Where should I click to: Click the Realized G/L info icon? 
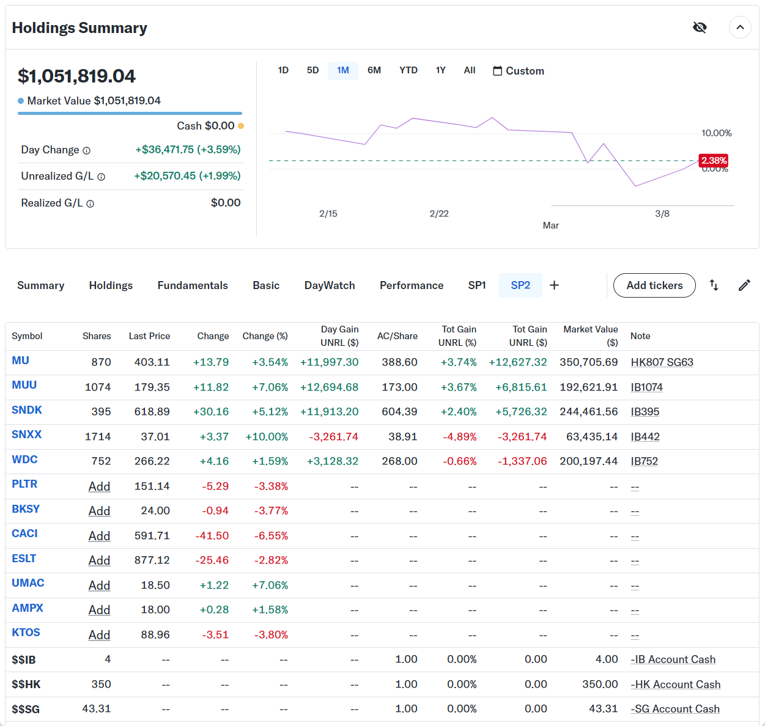pos(91,204)
